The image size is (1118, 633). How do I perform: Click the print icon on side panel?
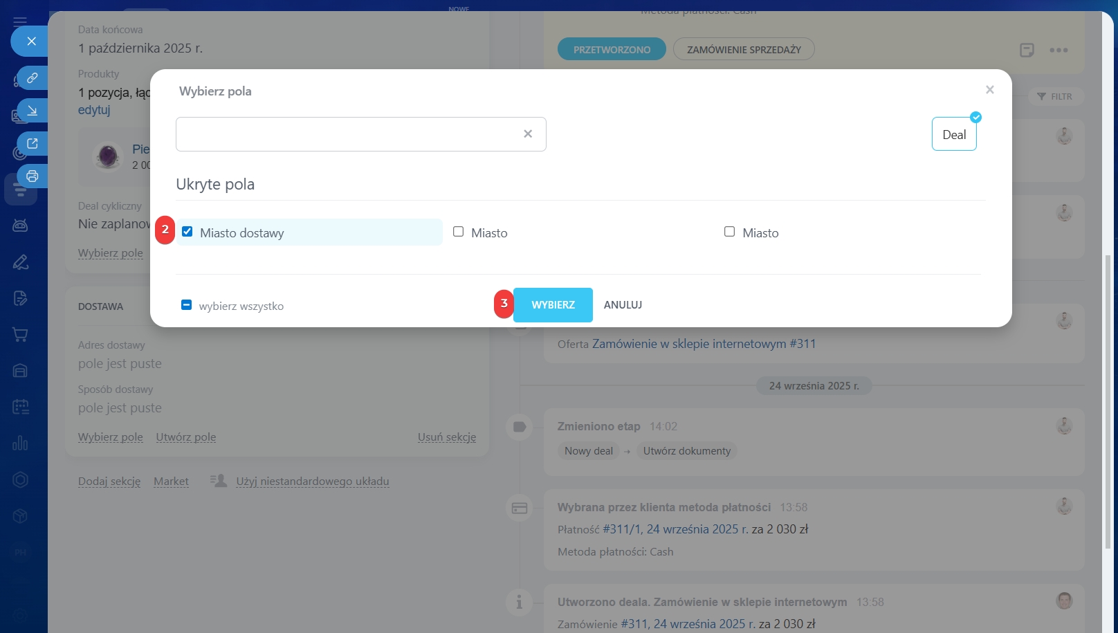click(x=32, y=176)
